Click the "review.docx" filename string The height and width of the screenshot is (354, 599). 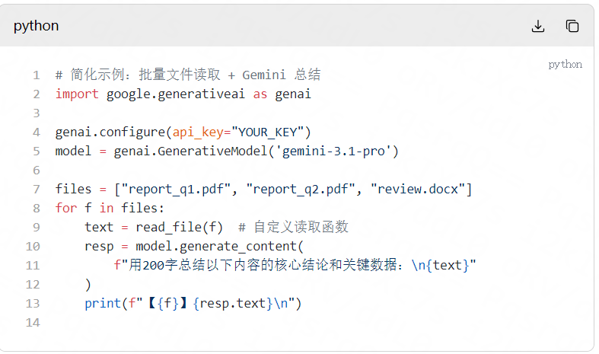point(418,190)
